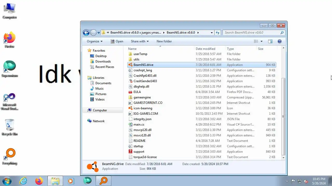
Task: Sort by the Type column header
Action: click(241, 49)
